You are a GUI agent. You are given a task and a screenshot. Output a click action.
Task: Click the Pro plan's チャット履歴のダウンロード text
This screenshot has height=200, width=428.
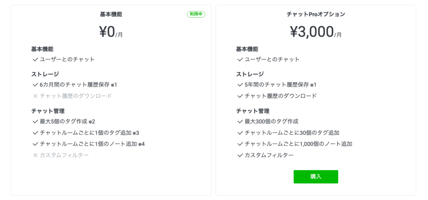(x=280, y=96)
